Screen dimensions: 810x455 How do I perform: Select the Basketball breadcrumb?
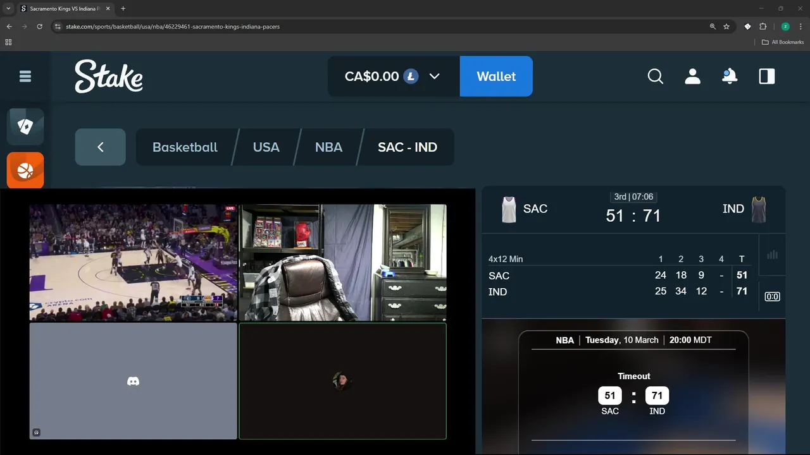185,147
